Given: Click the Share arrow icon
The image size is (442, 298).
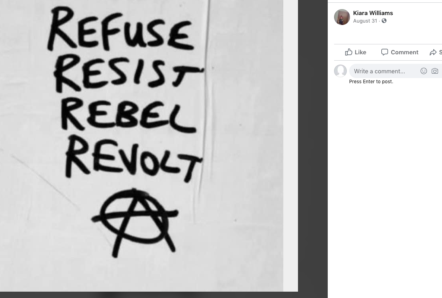Looking at the screenshot, I should (x=433, y=52).
